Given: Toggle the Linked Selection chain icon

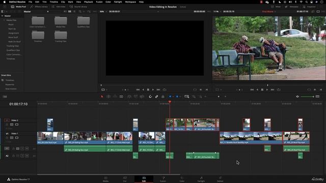Looking at the screenshot, I should point(156,97).
